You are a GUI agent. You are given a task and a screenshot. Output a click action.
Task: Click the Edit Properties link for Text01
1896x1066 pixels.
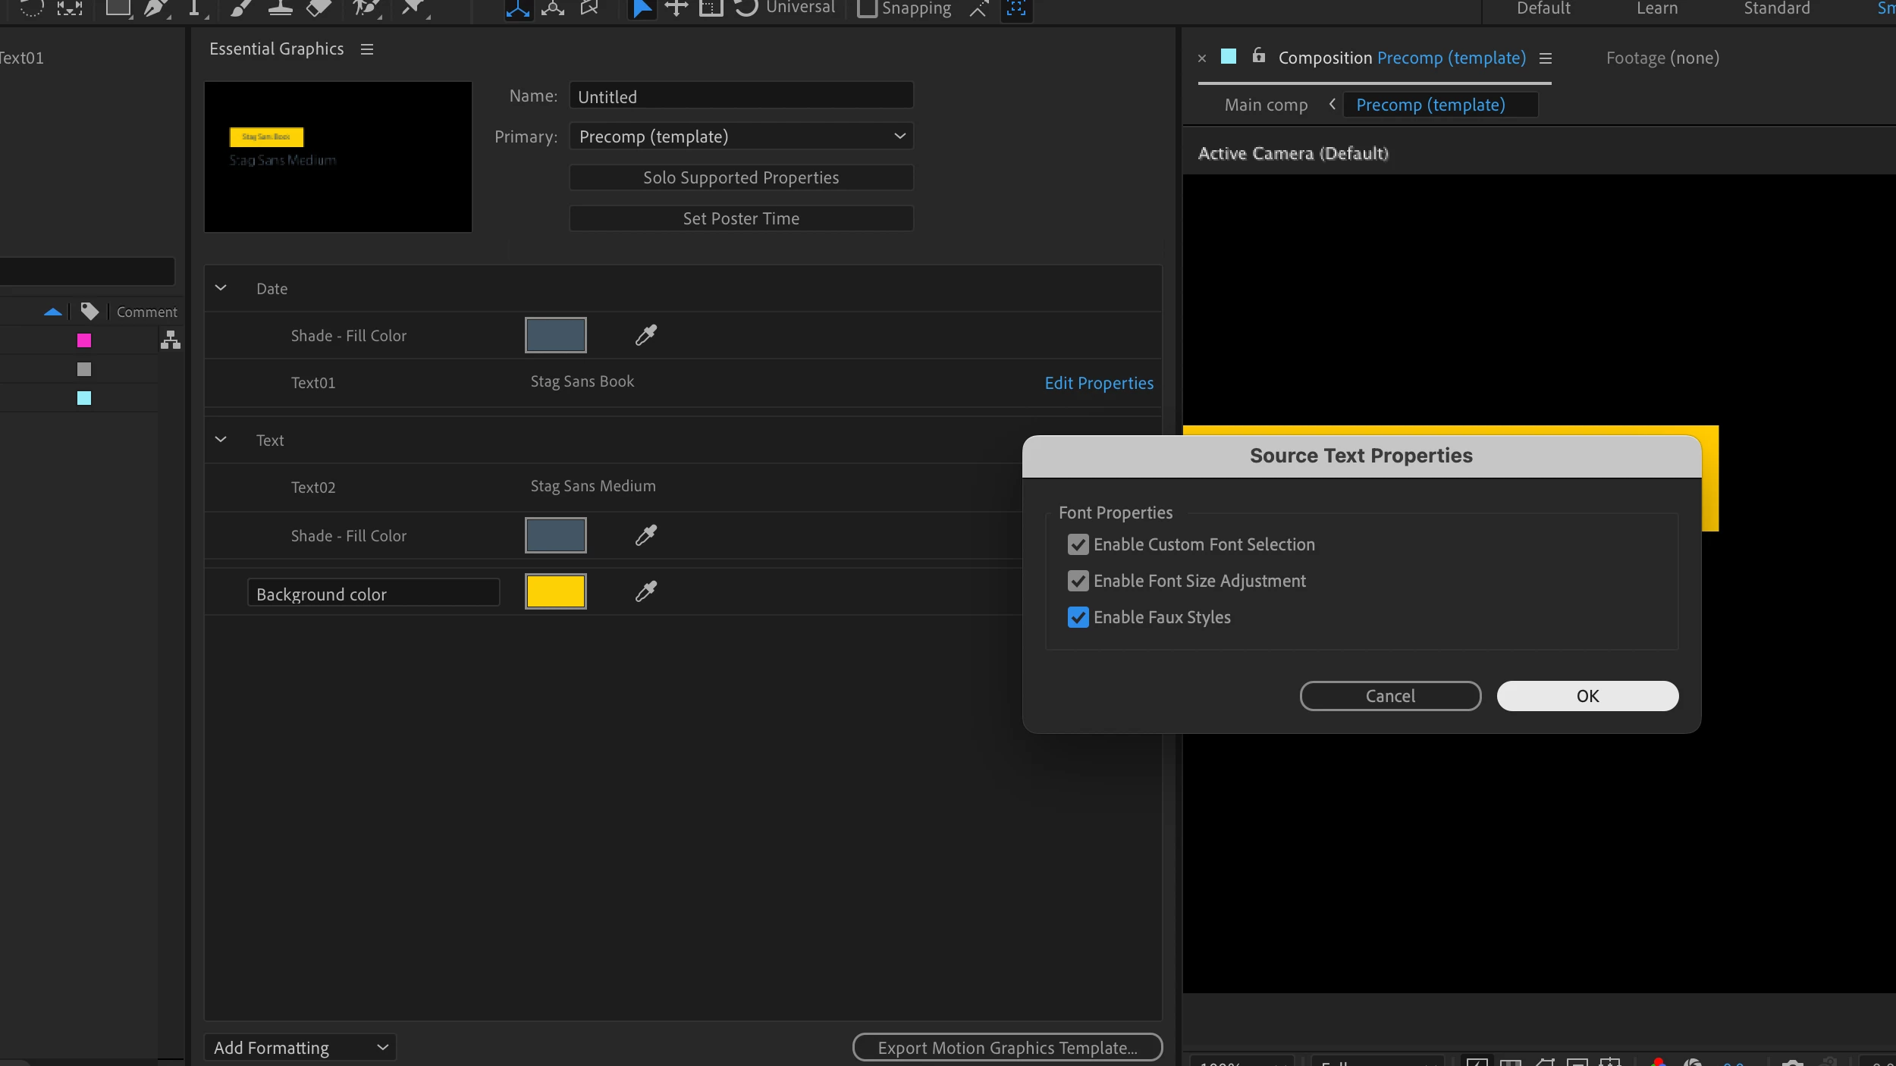coord(1099,383)
